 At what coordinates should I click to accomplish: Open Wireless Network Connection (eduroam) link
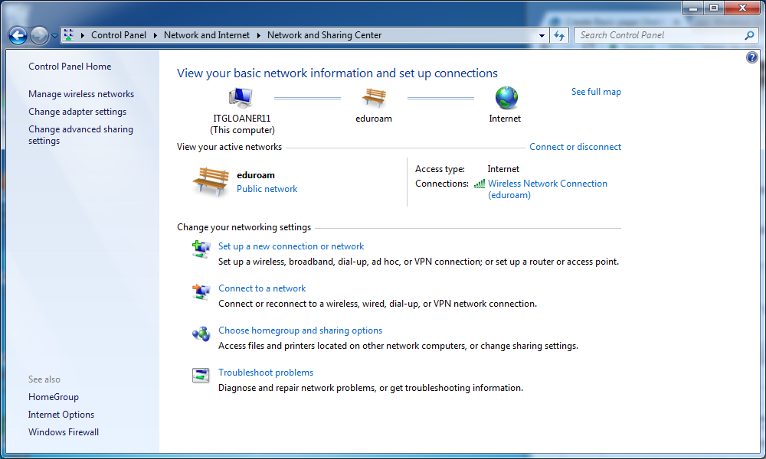547,184
